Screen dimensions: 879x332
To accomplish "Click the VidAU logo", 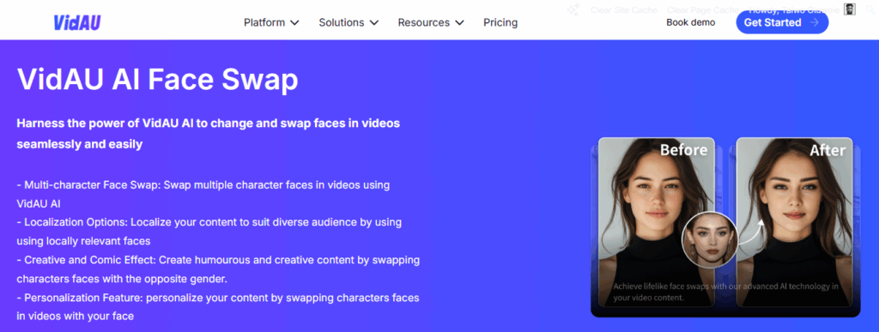I will pyautogui.click(x=76, y=22).
